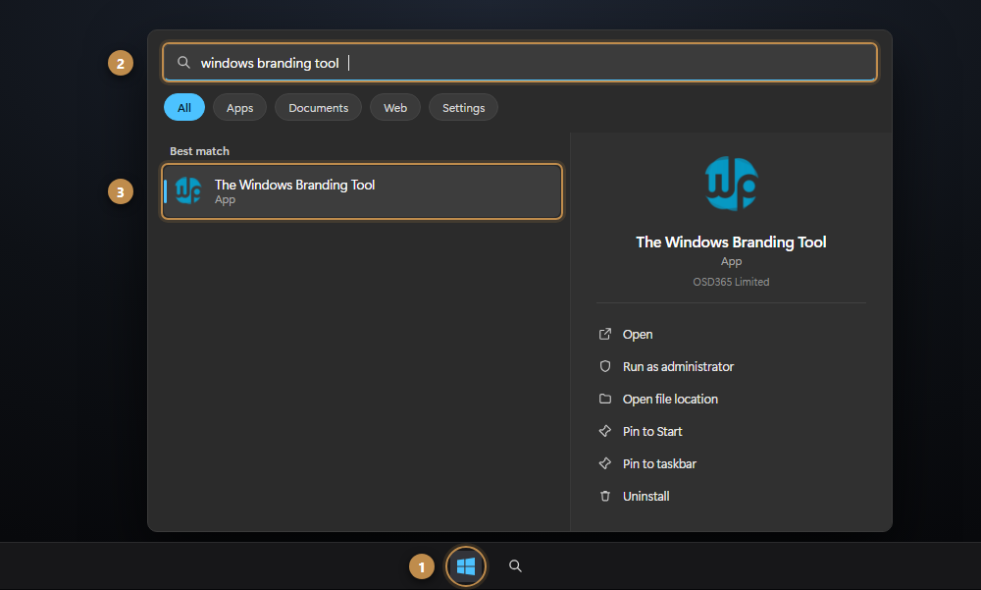This screenshot has width=981, height=590.
Task: Click the pin icon beside Pin to Start
Action: coord(605,431)
